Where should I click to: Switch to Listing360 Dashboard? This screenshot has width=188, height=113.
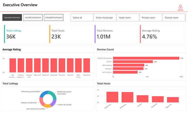(54, 18)
